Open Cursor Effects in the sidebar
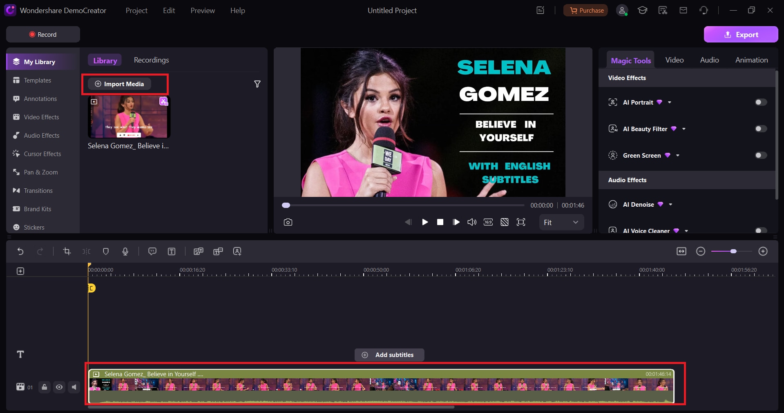 pos(43,154)
